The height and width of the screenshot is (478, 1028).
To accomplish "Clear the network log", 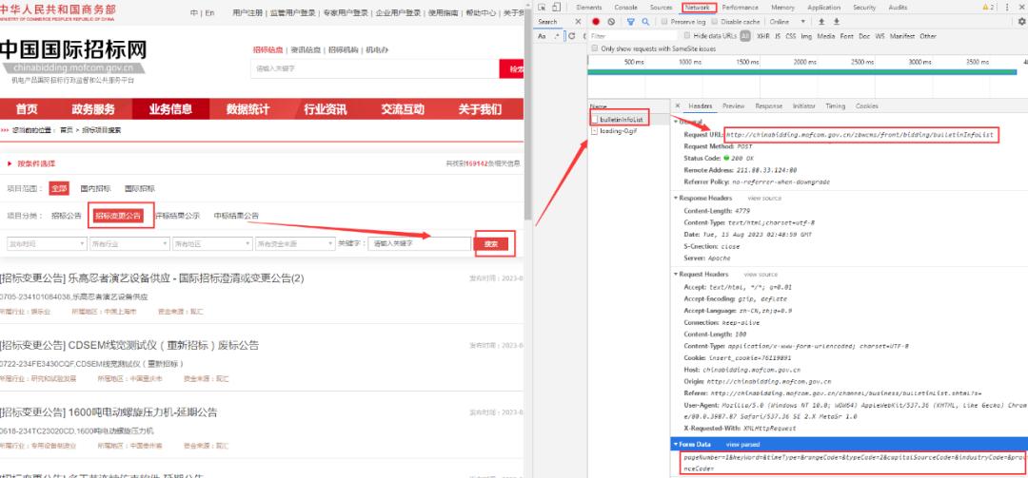I will [611, 22].
